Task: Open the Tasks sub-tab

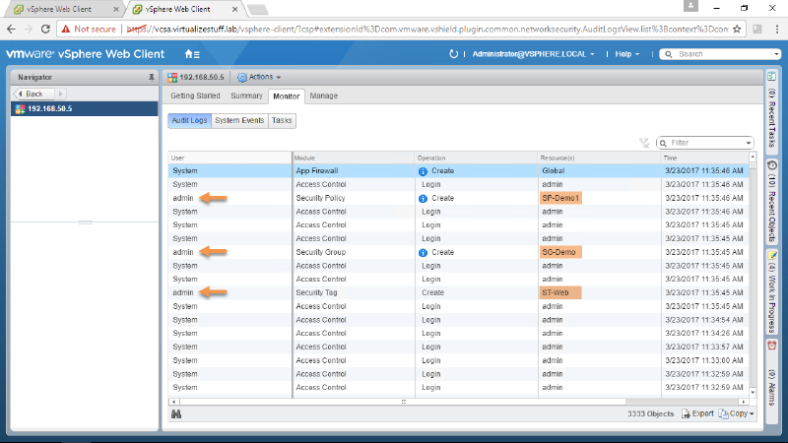Action: [282, 120]
